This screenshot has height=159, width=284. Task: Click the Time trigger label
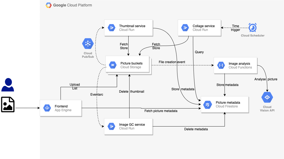coord(235,28)
